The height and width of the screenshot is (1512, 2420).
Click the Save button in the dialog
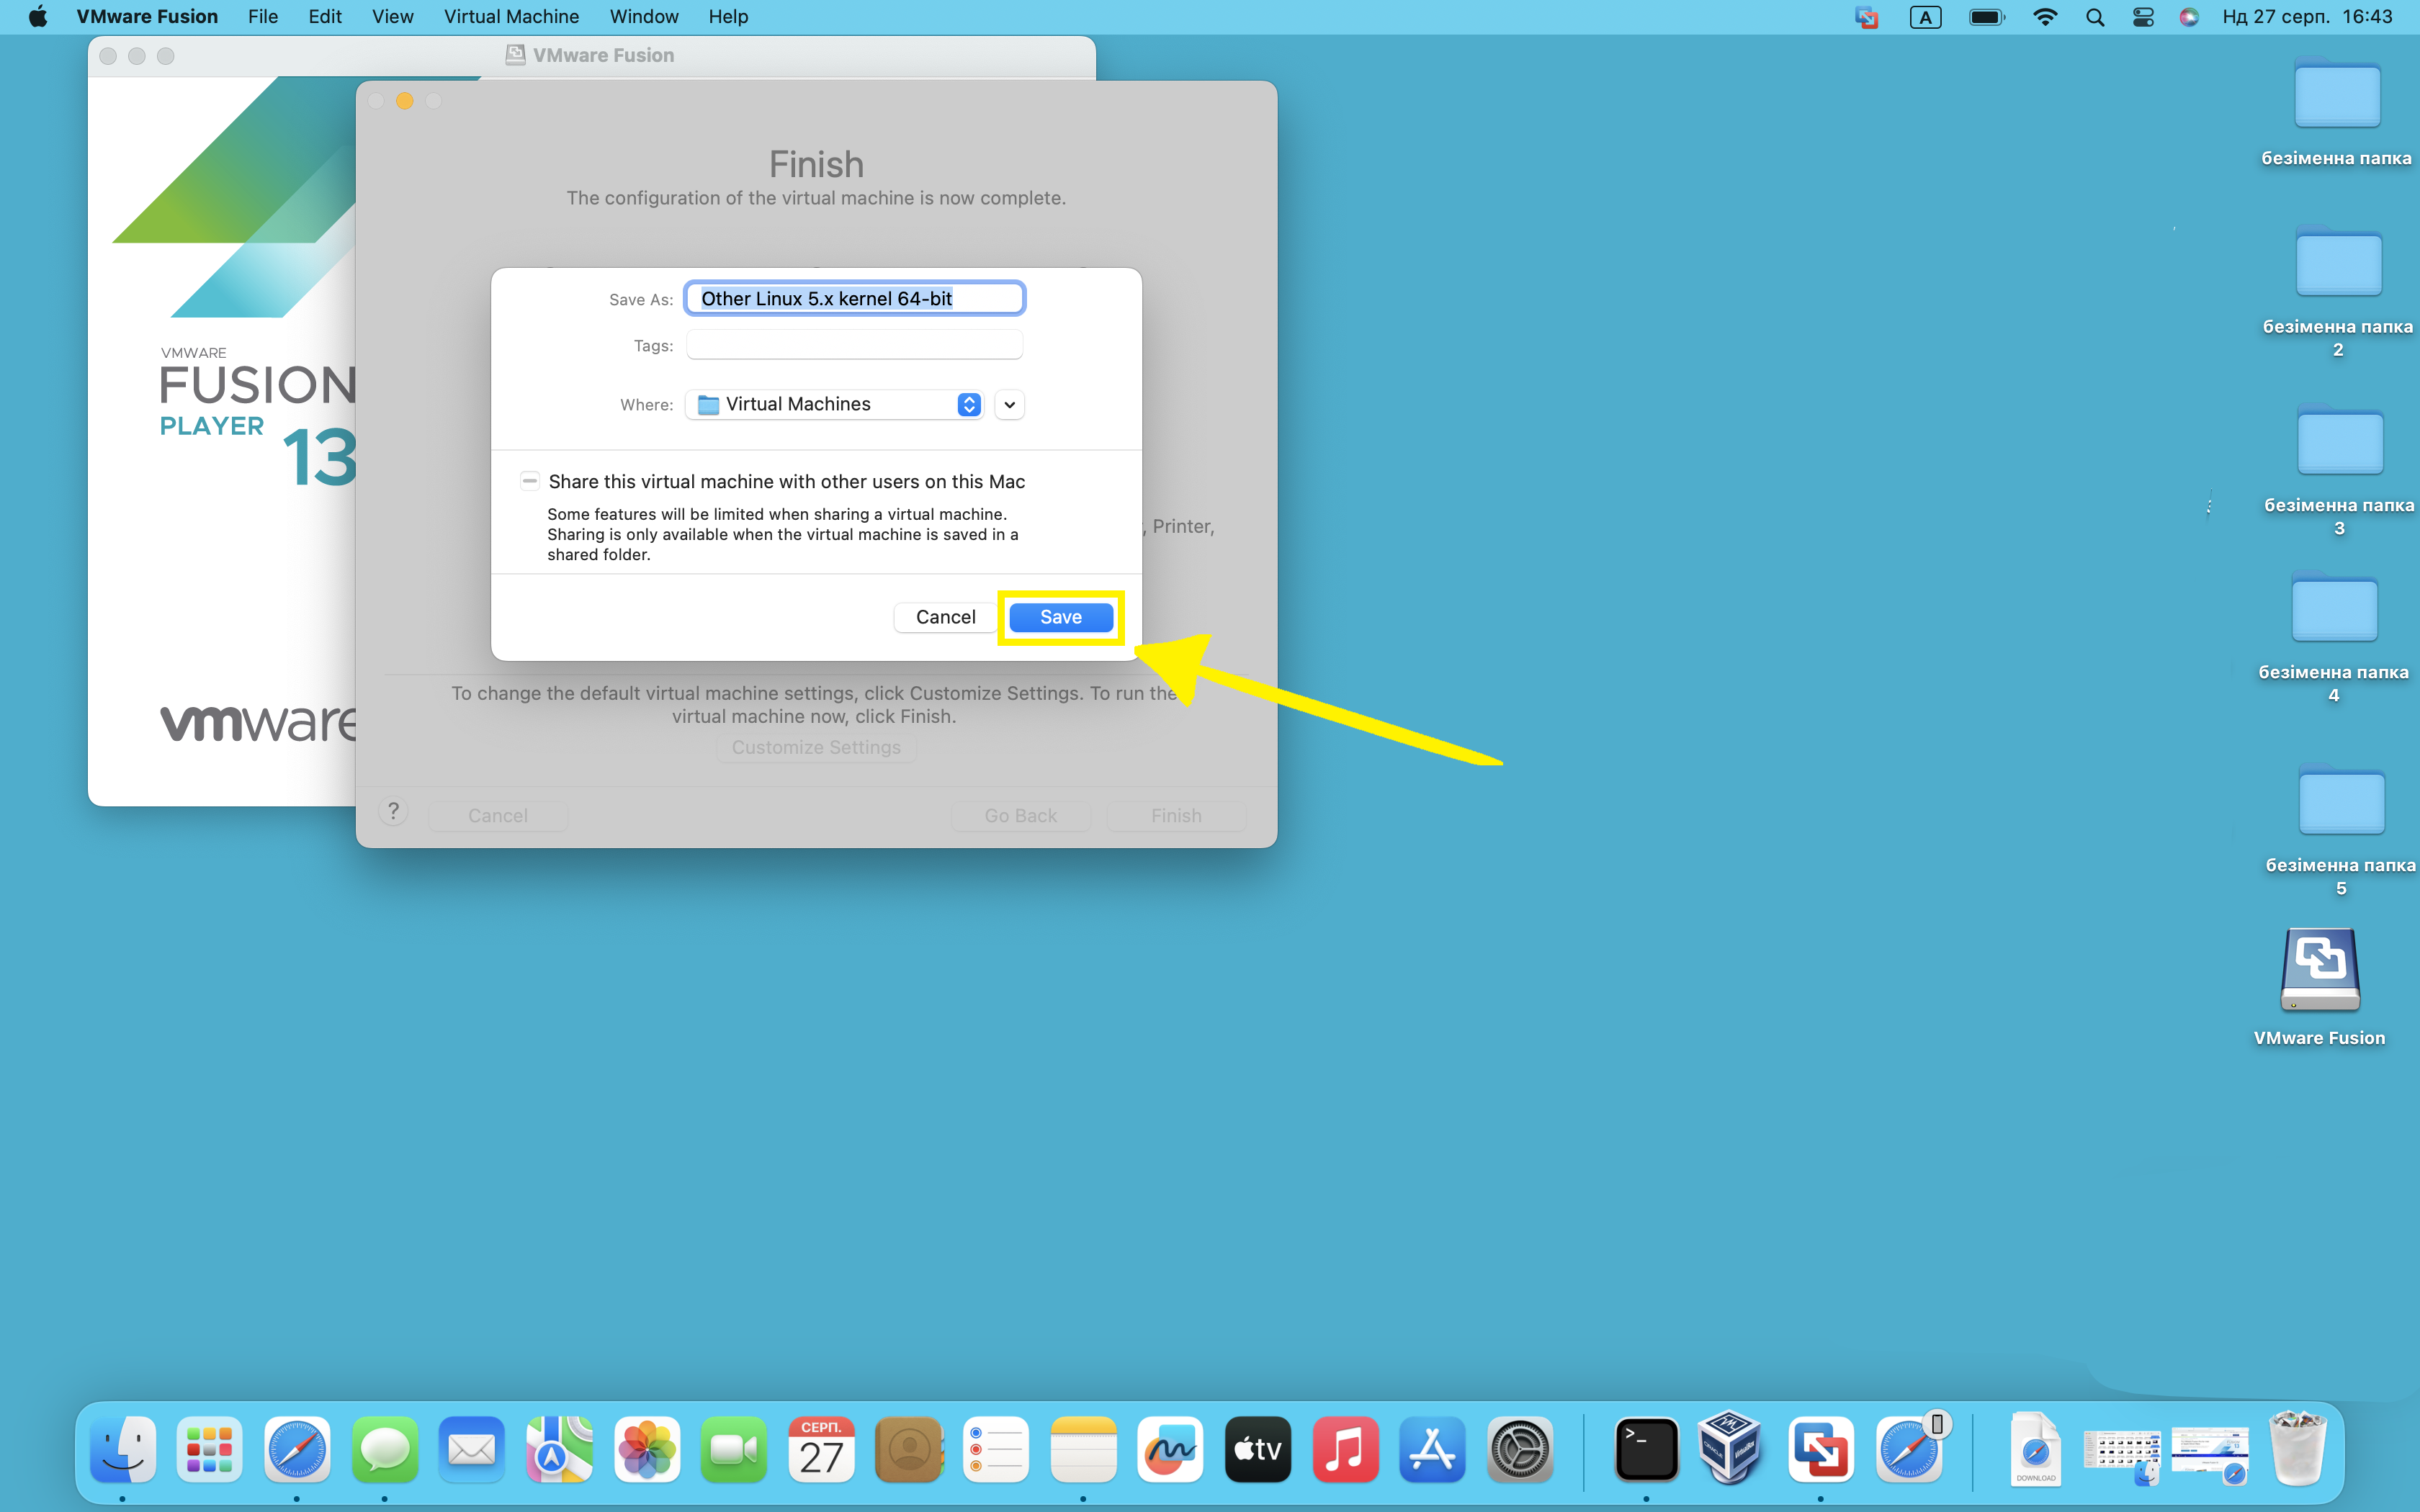coord(1060,617)
